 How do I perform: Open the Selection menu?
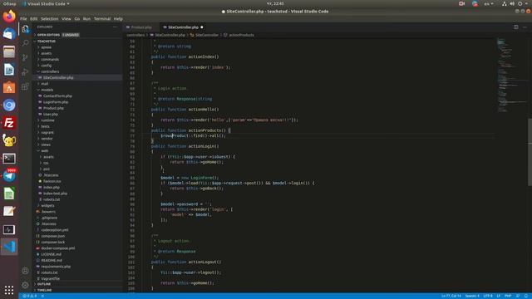coord(50,19)
